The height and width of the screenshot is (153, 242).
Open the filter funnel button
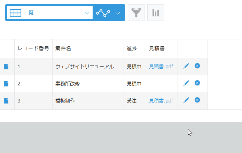pos(136,13)
